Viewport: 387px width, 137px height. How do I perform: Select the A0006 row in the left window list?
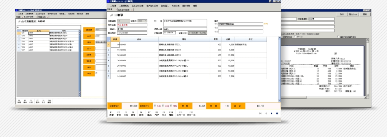48,47
